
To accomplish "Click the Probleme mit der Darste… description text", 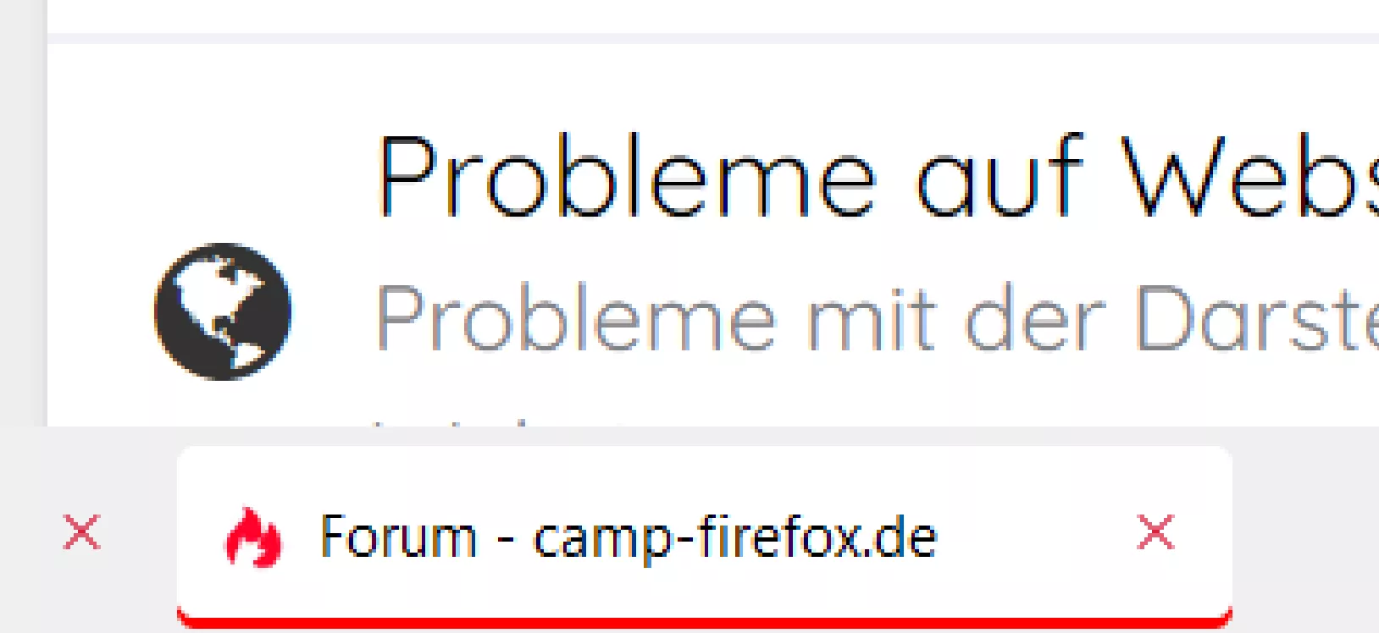I will coord(878,318).
